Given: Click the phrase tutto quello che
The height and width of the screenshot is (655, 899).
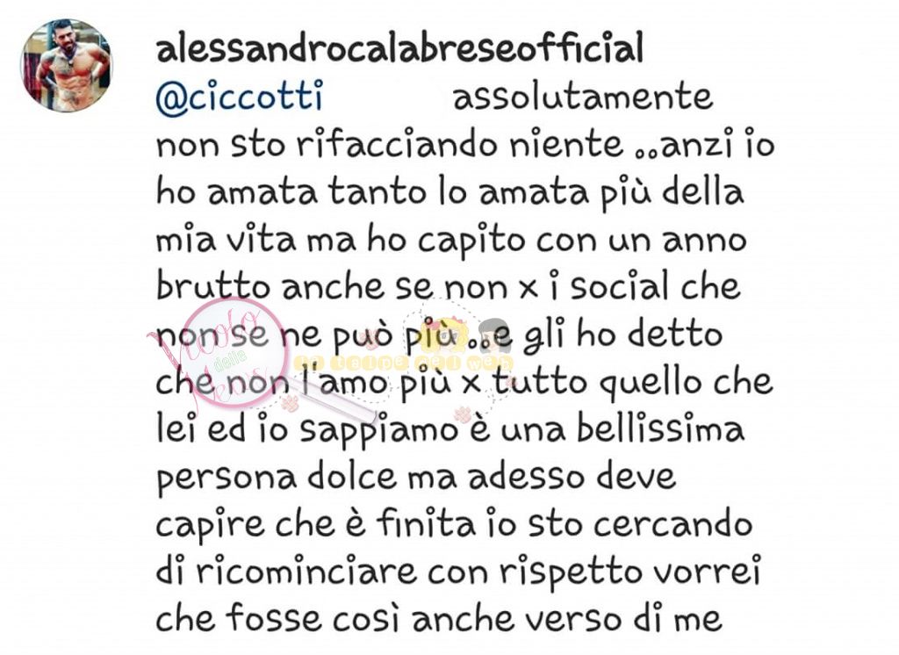Looking at the screenshot, I should click(634, 383).
